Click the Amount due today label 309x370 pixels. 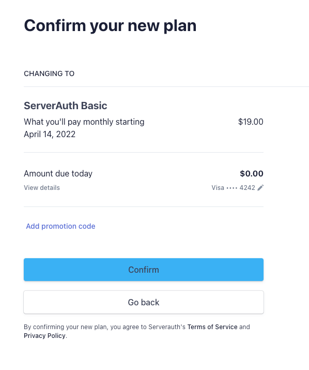[x=58, y=173]
